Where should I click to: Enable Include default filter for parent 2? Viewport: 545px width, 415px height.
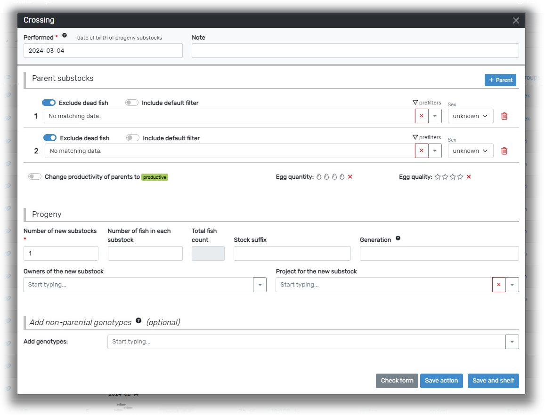point(133,138)
